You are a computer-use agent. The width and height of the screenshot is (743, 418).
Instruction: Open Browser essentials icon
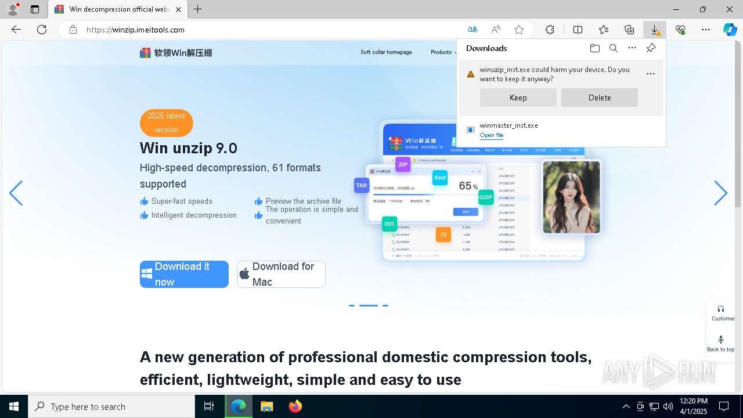pyautogui.click(x=680, y=30)
